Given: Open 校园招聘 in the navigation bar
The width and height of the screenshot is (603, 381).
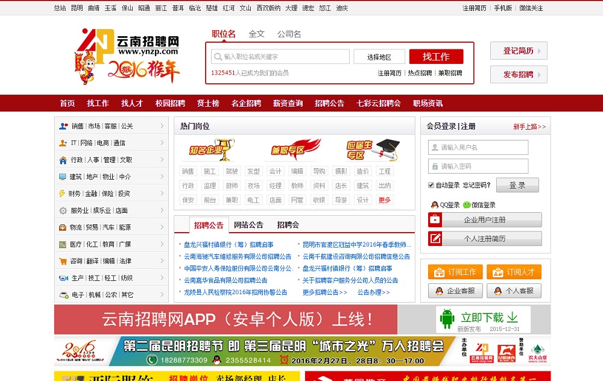Looking at the screenshot, I should [x=170, y=103].
